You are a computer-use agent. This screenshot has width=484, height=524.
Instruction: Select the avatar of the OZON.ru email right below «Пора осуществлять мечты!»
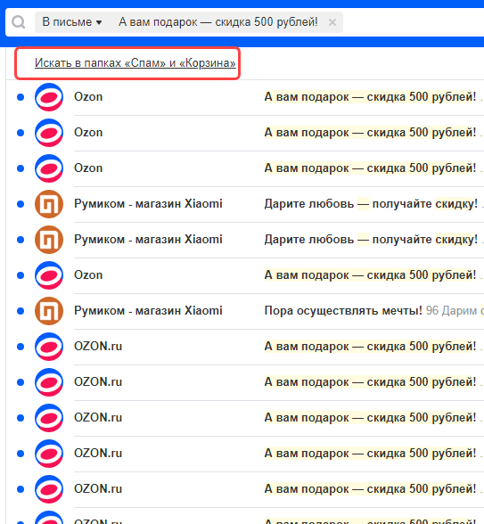tap(49, 347)
